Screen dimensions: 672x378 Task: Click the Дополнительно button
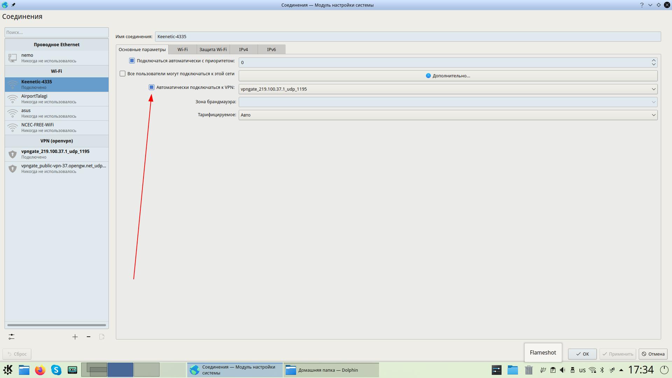[448, 76]
